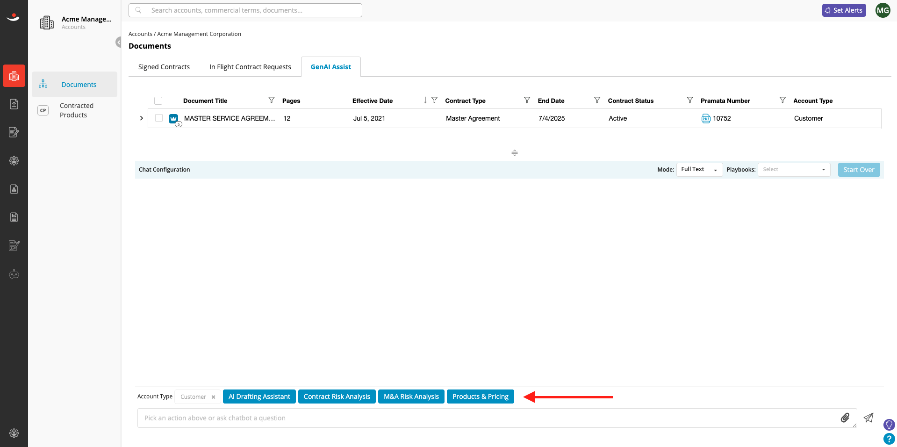This screenshot has height=447, width=897.
Task: Open the gear cog sidebar icon
Action: click(14, 160)
